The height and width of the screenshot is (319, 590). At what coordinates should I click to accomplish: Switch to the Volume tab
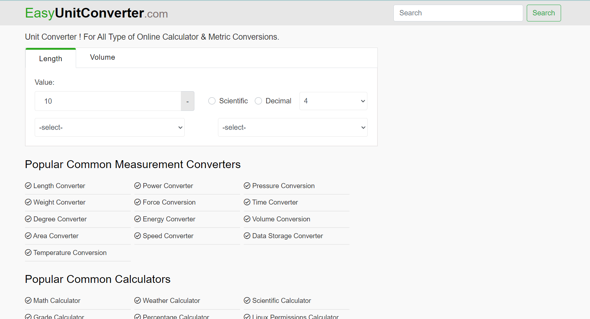coord(103,57)
